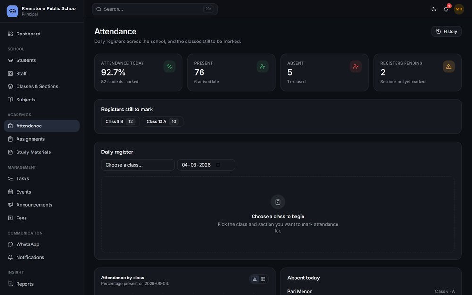Click the Staff badge icon
Viewport: 472px width, 295px height.
click(10, 74)
